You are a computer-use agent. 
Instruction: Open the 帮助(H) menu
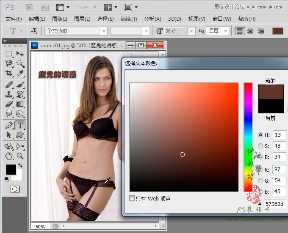246,19
